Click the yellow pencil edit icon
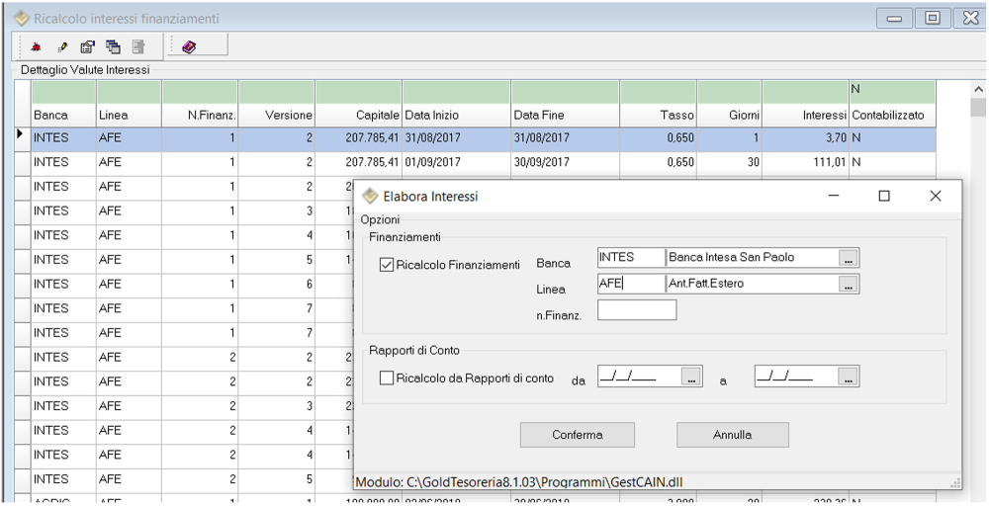 [x=62, y=45]
